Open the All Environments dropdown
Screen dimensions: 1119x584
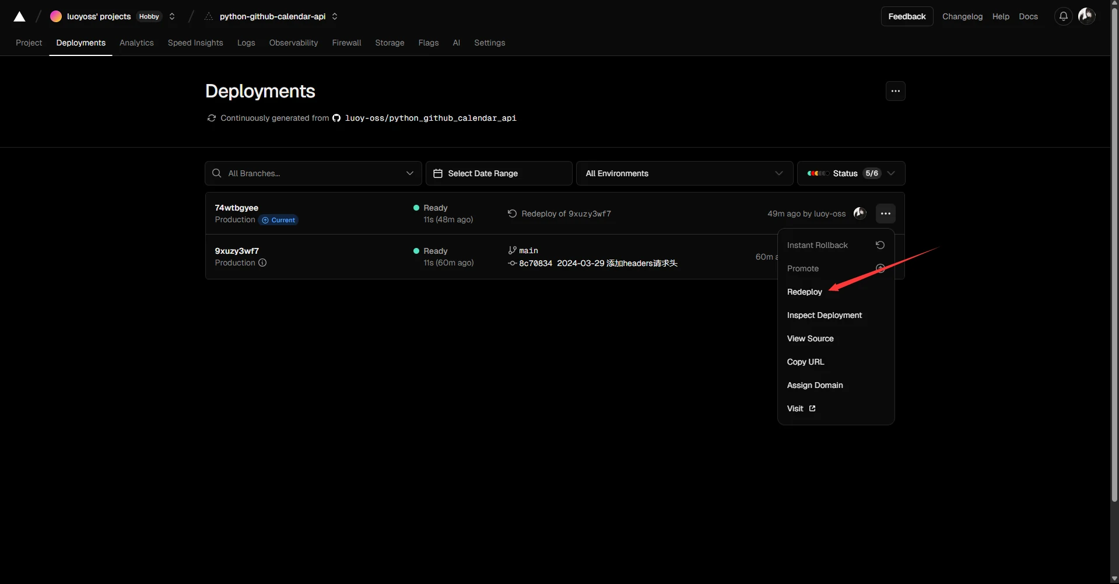684,173
